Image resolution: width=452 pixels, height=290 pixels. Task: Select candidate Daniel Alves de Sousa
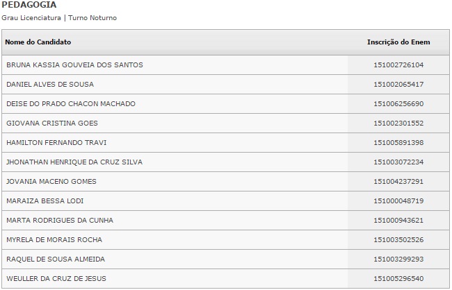tap(50, 85)
